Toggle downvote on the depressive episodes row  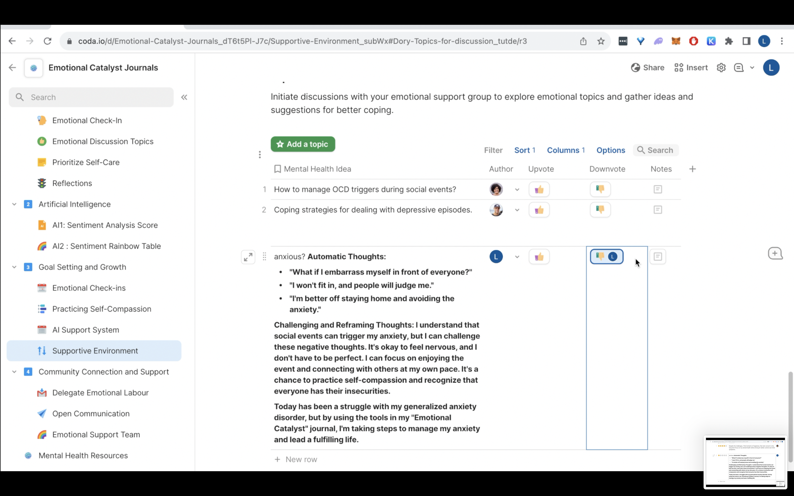coord(600,210)
